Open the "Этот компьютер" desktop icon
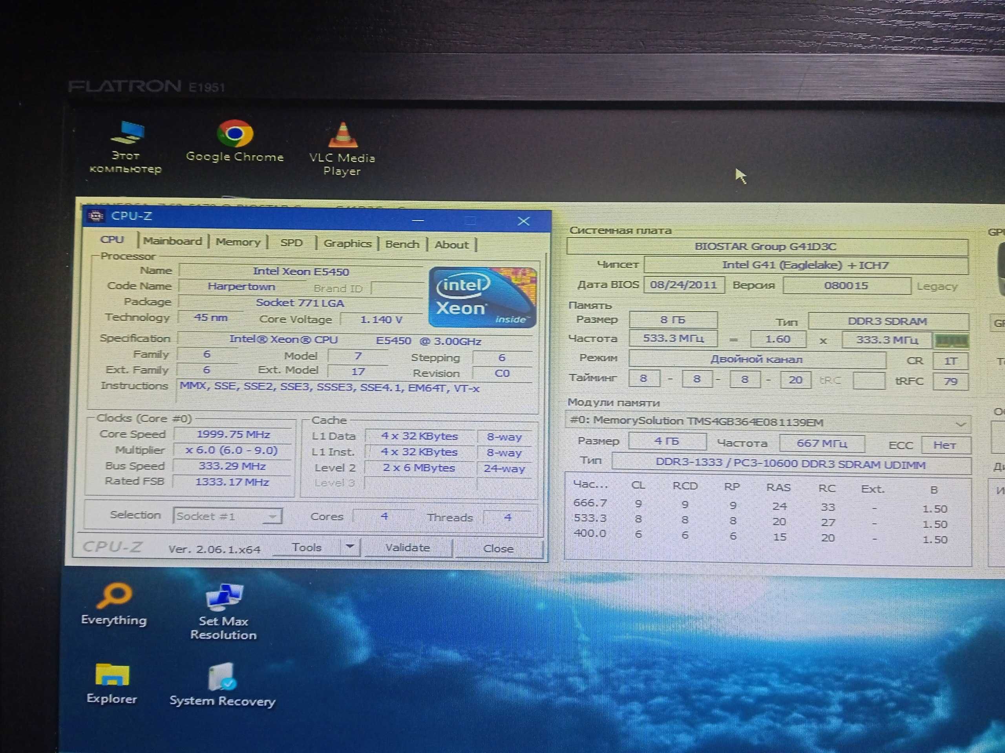The height and width of the screenshot is (753, 1005). pyautogui.click(x=126, y=147)
